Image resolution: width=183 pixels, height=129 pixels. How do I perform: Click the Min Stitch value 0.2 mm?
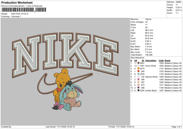pyautogui.click(x=149, y=49)
